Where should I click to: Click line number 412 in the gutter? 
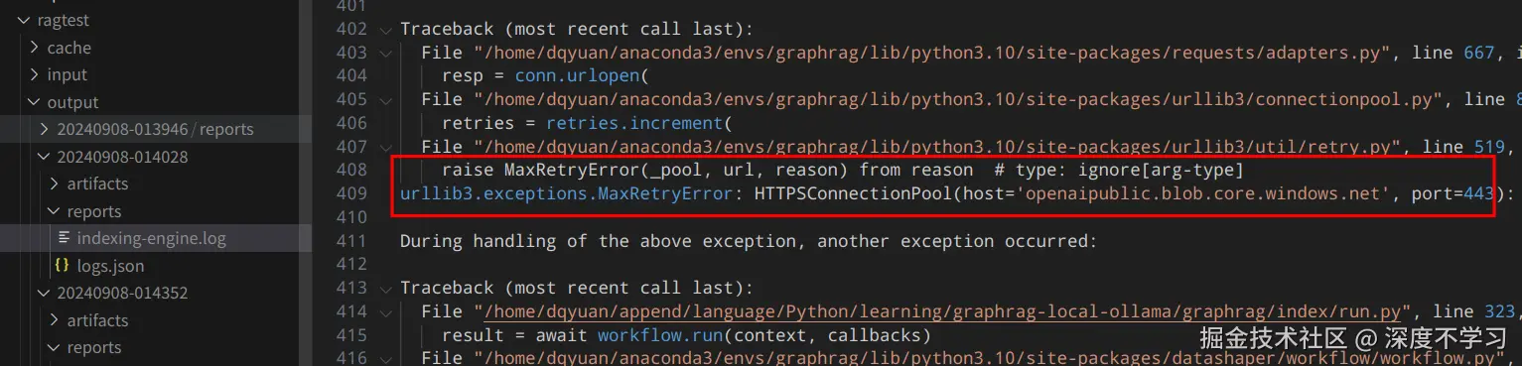coord(351,265)
